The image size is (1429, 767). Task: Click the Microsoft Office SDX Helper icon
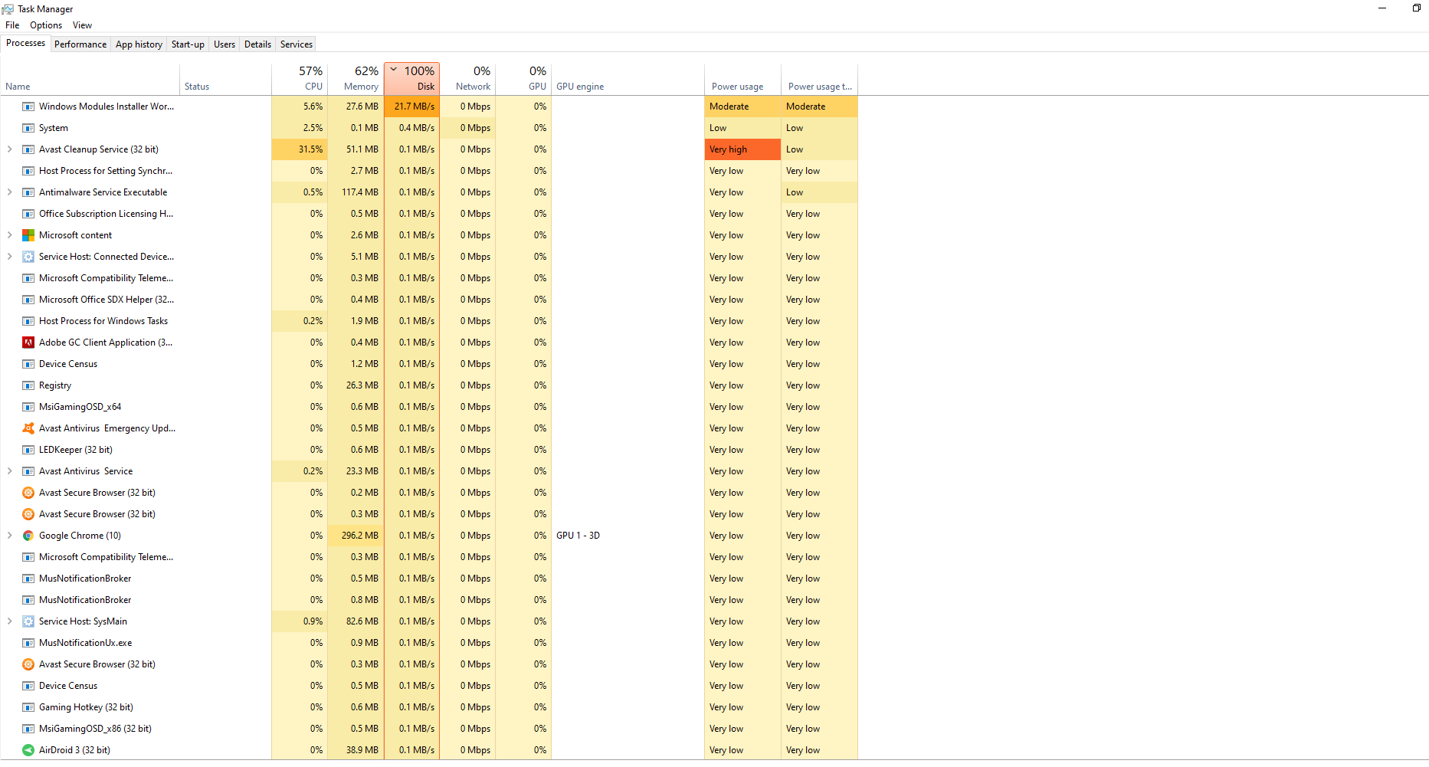[x=28, y=300]
